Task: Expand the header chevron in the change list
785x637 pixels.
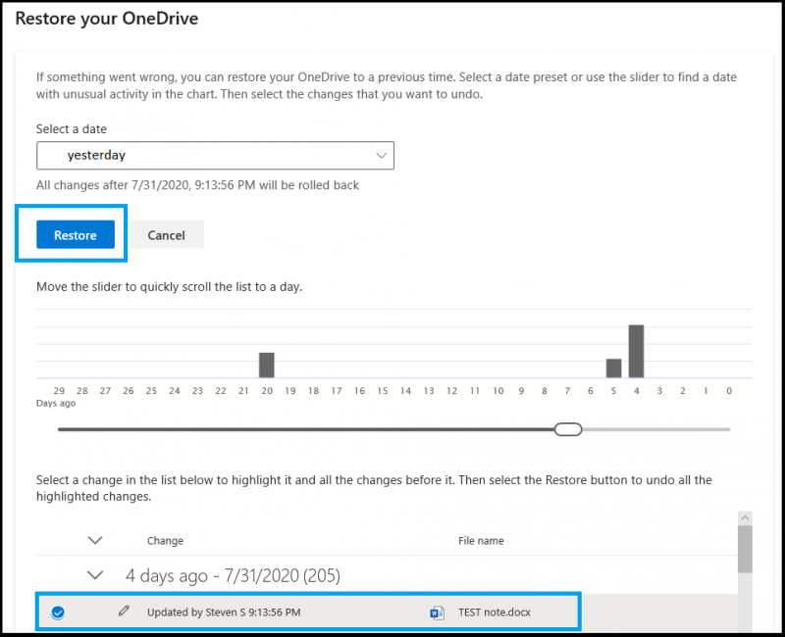Action: 95,540
